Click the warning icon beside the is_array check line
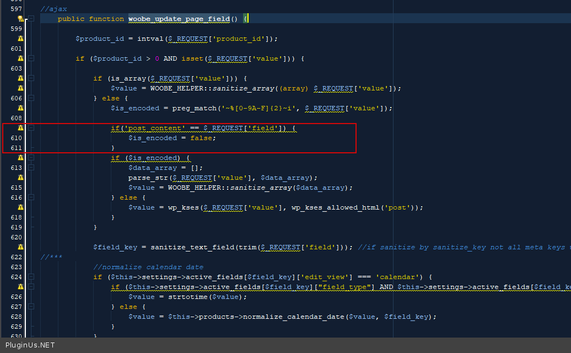Viewport: 571px width, 353px height. pyautogui.click(x=20, y=78)
